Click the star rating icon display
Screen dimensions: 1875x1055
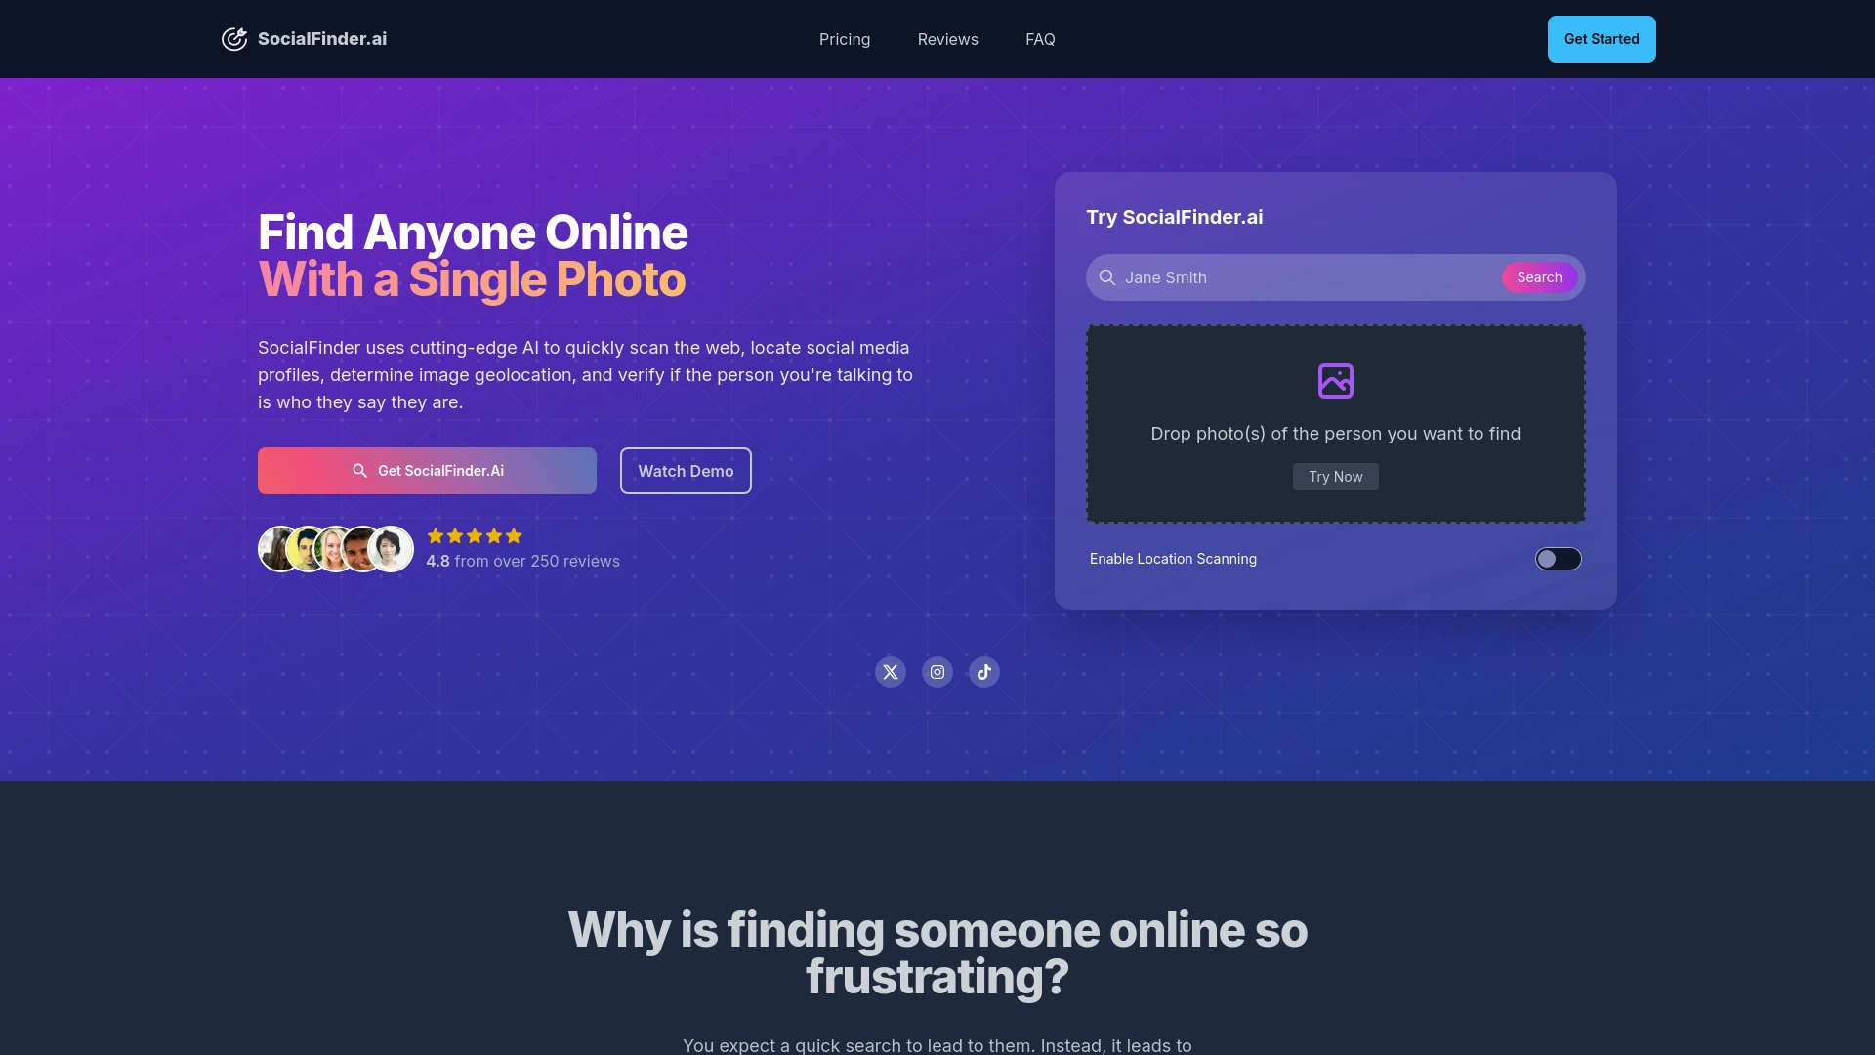tap(473, 536)
